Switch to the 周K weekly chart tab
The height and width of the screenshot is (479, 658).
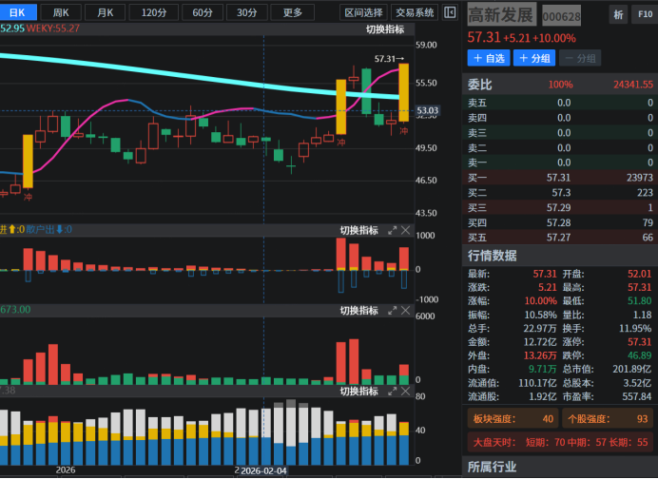(61, 12)
